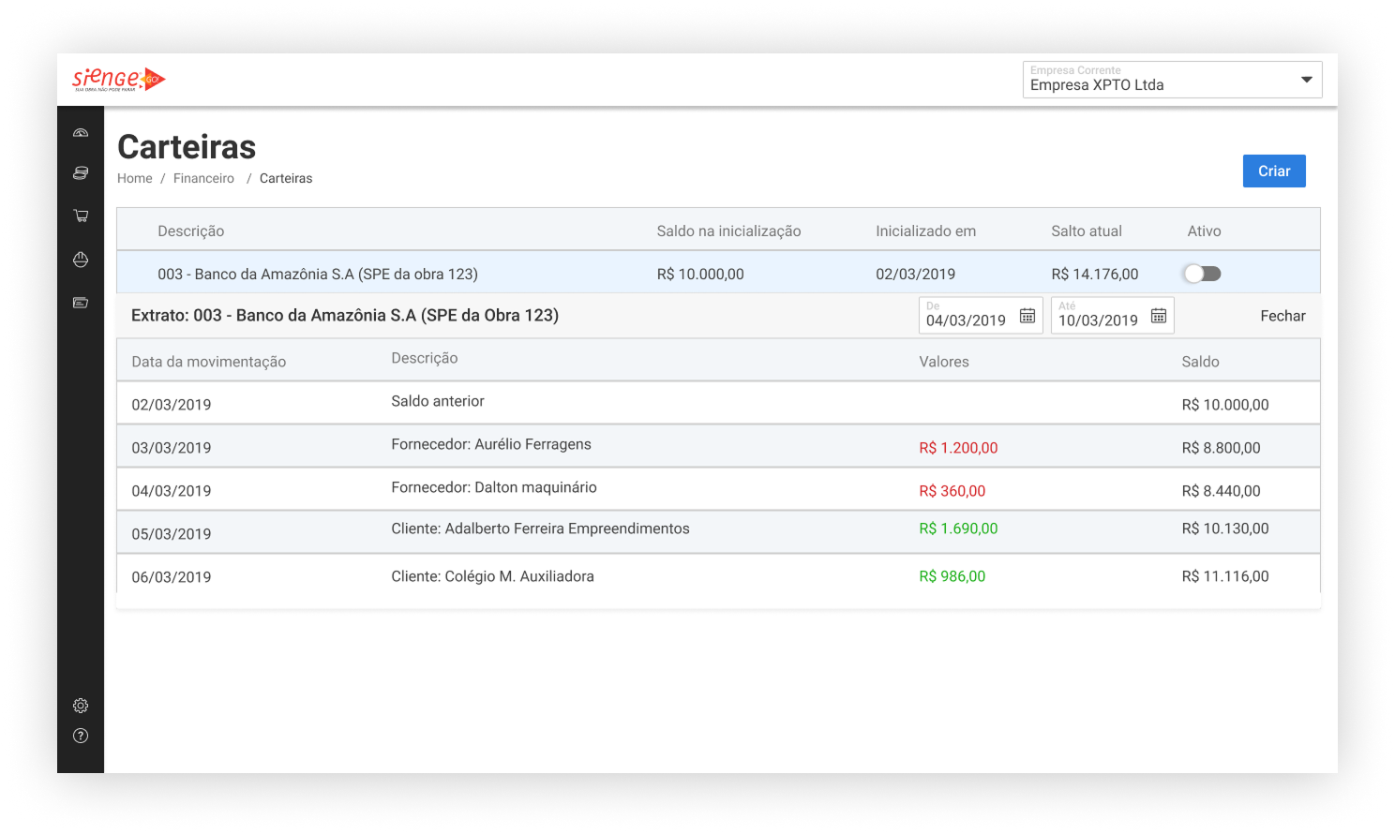Open the help question mark icon

click(81, 736)
